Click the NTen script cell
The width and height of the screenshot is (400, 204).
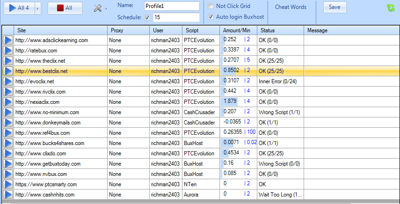click(201, 184)
